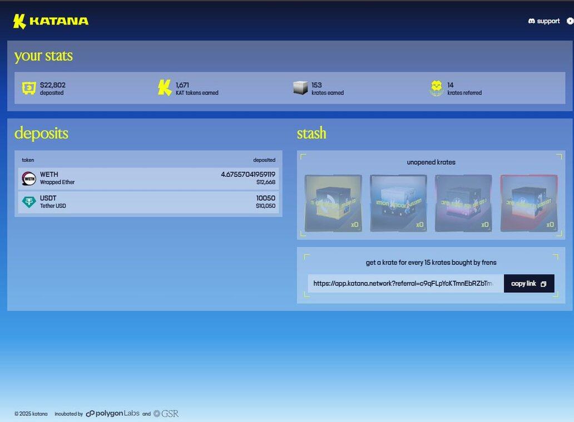The height and width of the screenshot is (422, 574).
Task: Open the purple unopened krate
Action: [x=463, y=203]
